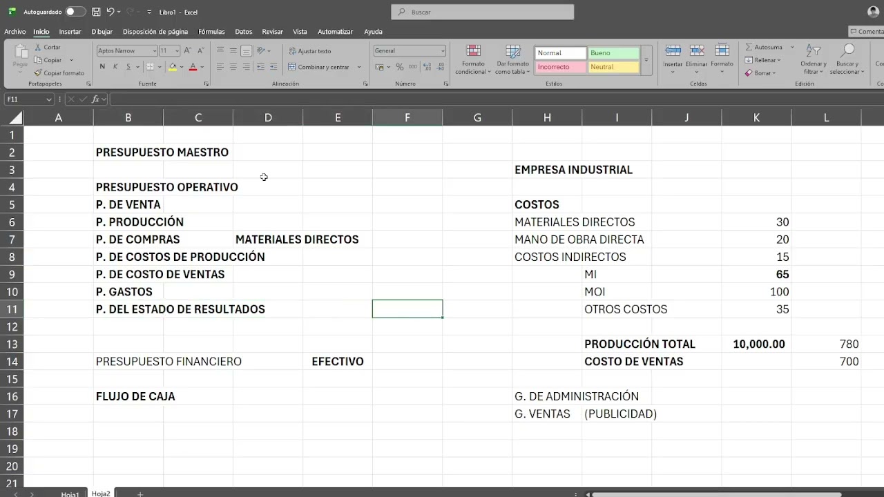Image resolution: width=884 pixels, height=497 pixels.
Task: Open Ordenar y filtrar menu
Action: click(814, 60)
